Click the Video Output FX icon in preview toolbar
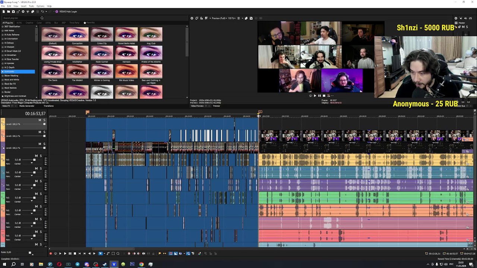 click(x=202, y=18)
